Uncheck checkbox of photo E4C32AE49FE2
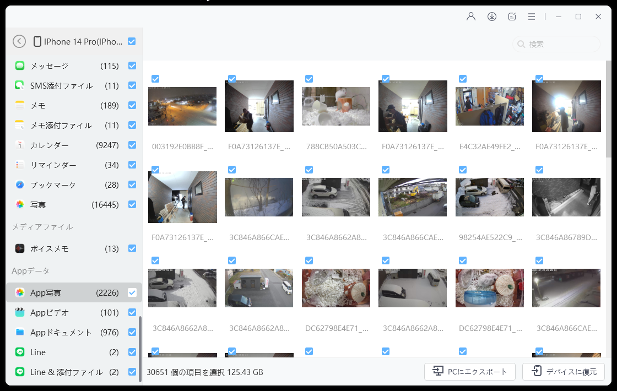Viewport: 617px width, 391px height. (x=463, y=79)
